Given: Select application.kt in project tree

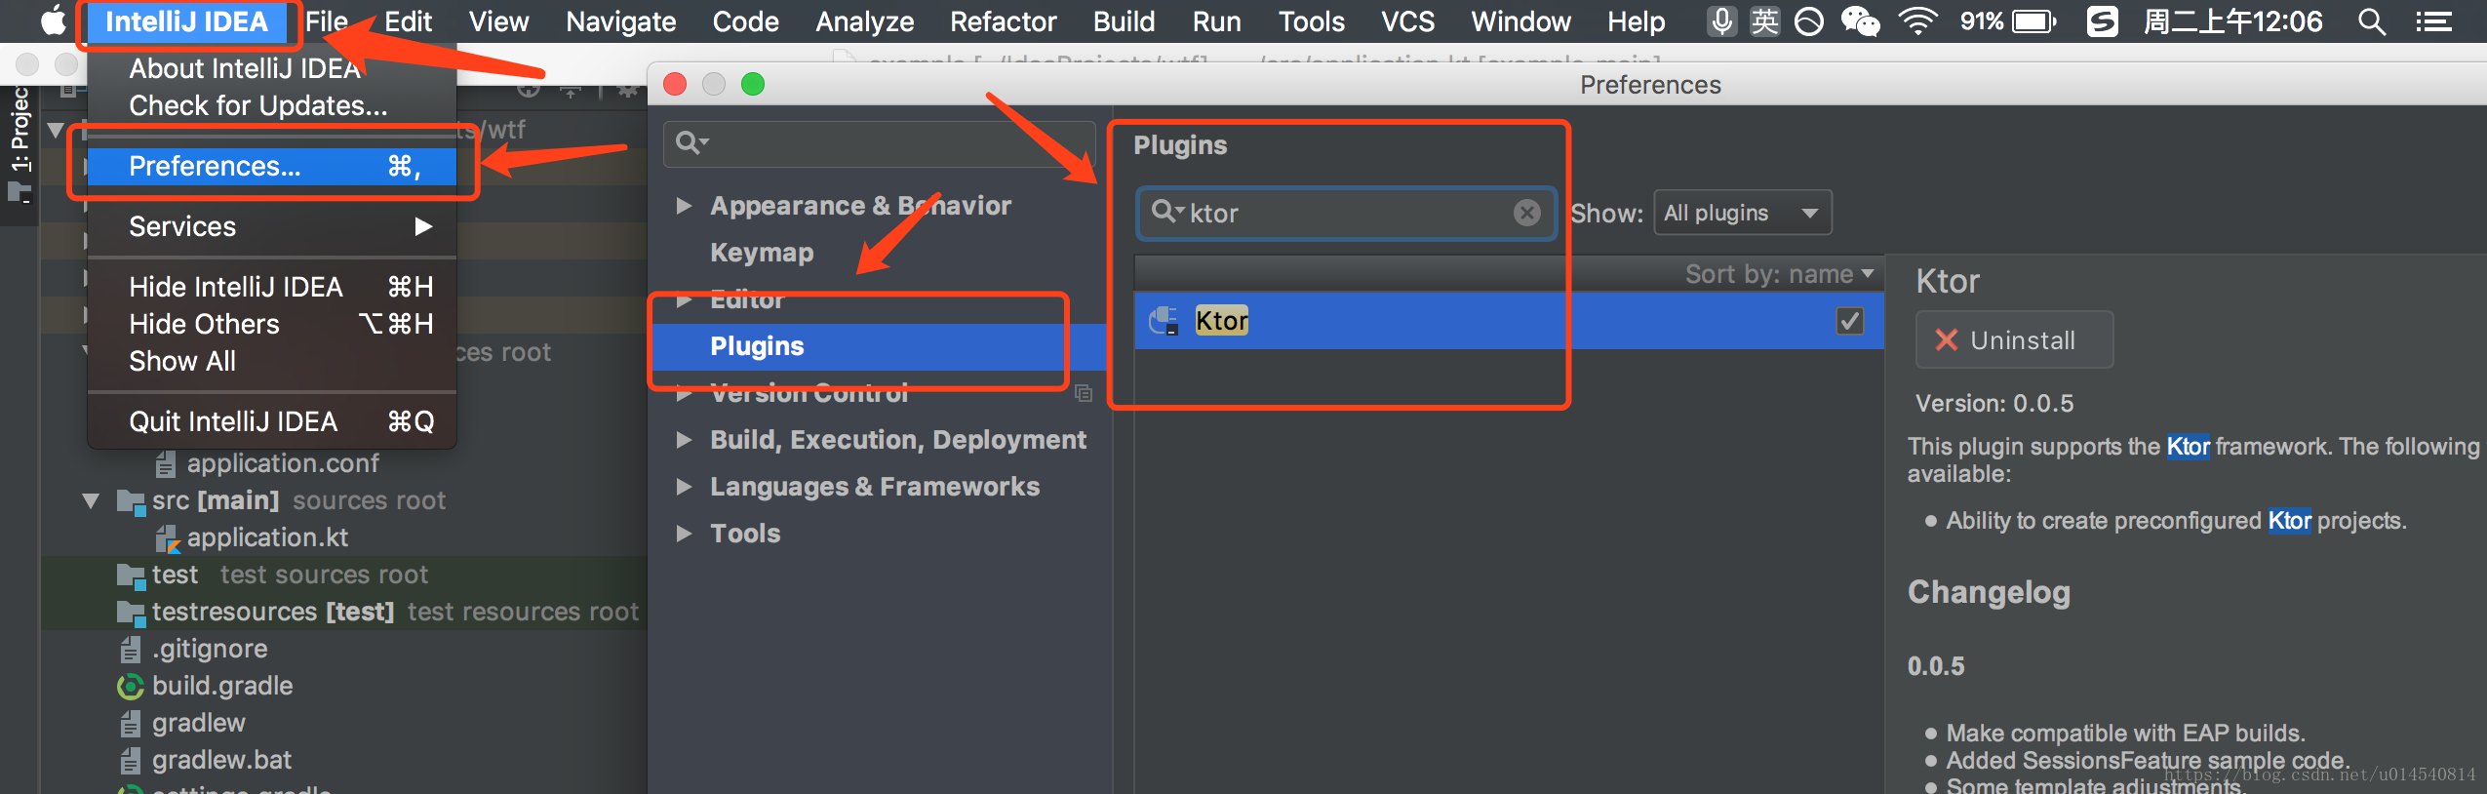Looking at the screenshot, I should 267,537.
